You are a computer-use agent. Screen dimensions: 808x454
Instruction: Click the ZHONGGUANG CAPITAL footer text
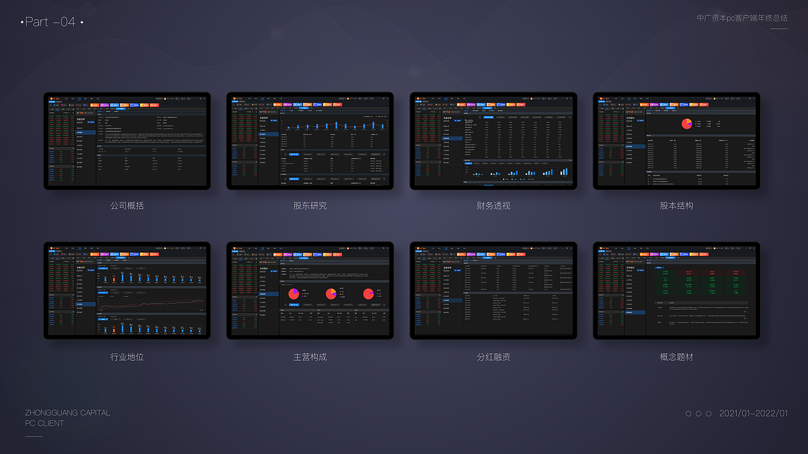68,412
